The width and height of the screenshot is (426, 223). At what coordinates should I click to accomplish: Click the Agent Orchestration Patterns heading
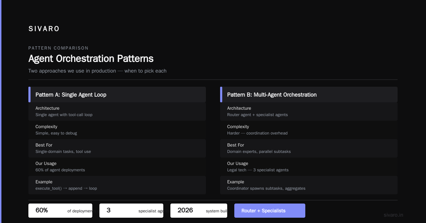[91, 59]
